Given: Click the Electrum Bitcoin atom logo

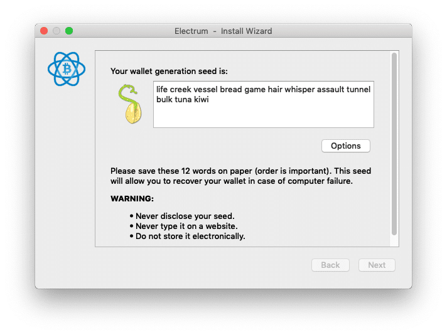Looking at the screenshot, I should (x=67, y=69).
